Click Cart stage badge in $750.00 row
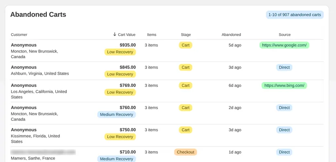This screenshot has width=336, height=162. click(x=186, y=130)
